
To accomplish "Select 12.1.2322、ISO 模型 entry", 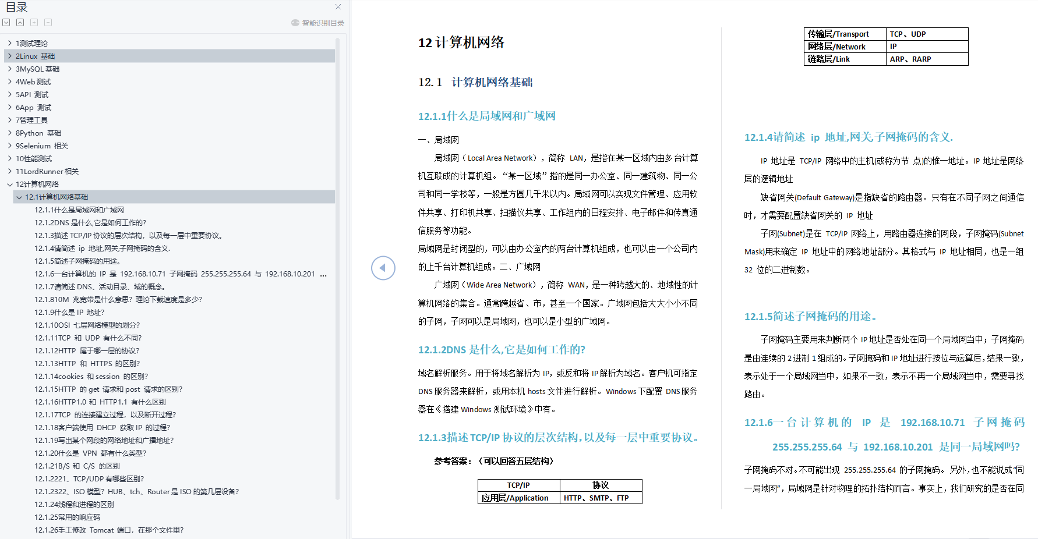I will click(x=137, y=491).
